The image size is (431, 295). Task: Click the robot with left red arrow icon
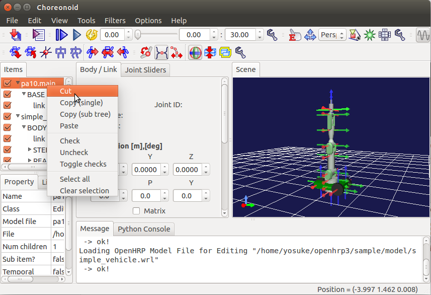(x=123, y=52)
